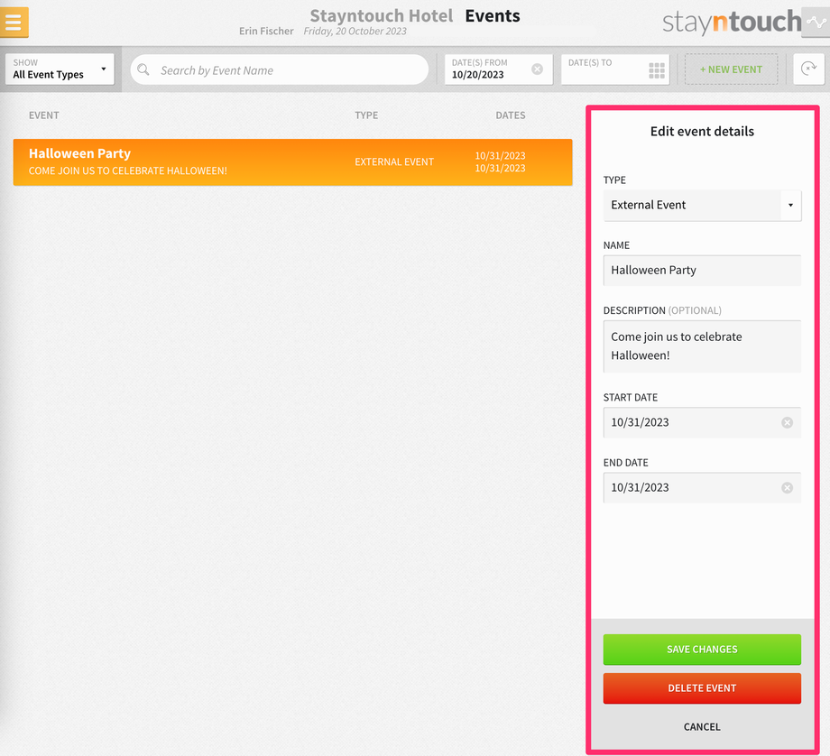Click the Date(s) From field
The width and height of the screenshot is (830, 756).
point(499,69)
